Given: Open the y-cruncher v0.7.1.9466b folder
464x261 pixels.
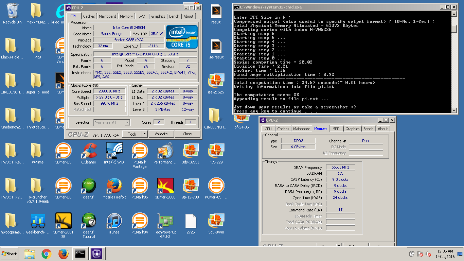Looking at the screenshot, I should click(x=38, y=191).
